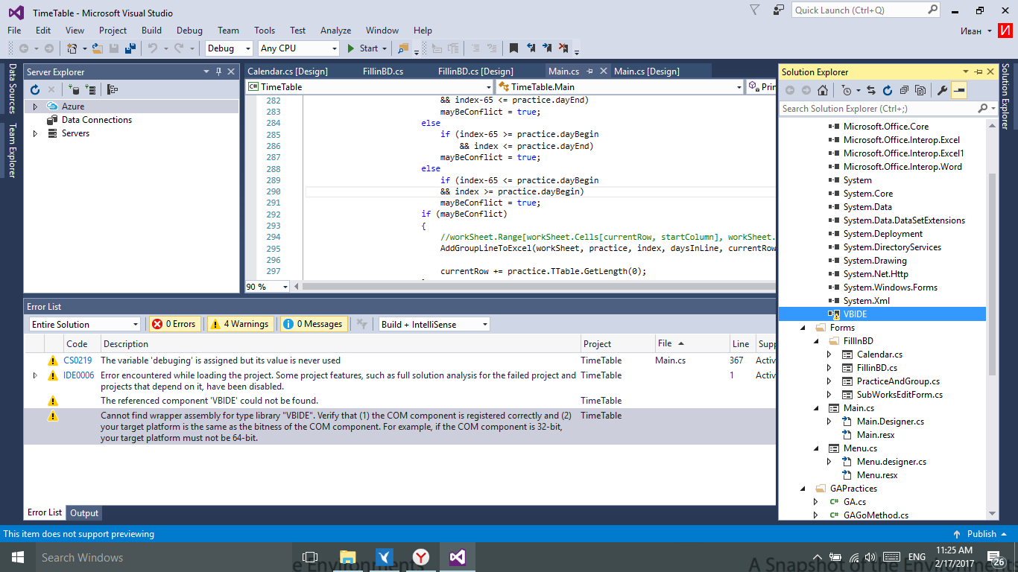Open the Data Sources side tab
Screen dimensions: 1018x572
12,89
